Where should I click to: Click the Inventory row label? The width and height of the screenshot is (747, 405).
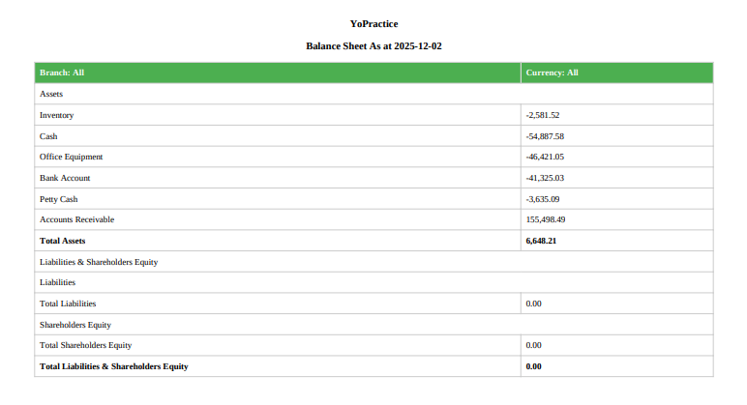pos(57,115)
